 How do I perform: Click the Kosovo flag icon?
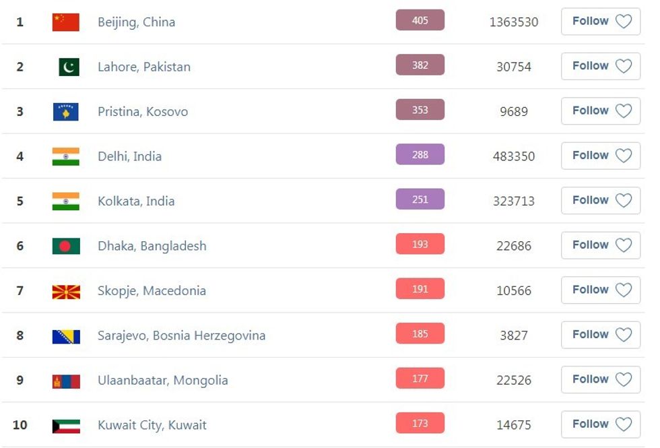coord(65,112)
